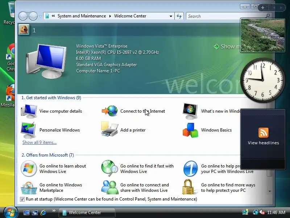This screenshot has height=218, width=290.
Task: Select the Windows Basics colored blocks icon
Action: click(x=190, y=130)
